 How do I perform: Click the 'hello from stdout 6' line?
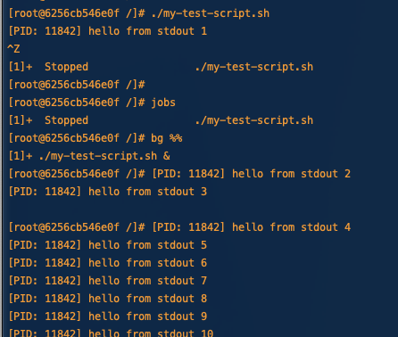[x=107, y=263]
